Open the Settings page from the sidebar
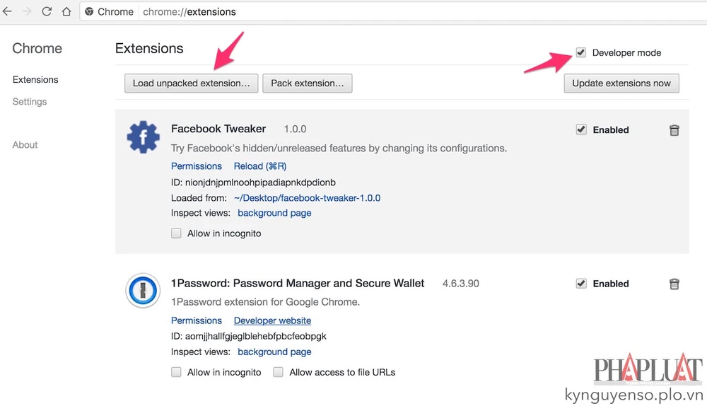Screen dimensions: 707x406 pyautogui.click(x=30, y=102)
